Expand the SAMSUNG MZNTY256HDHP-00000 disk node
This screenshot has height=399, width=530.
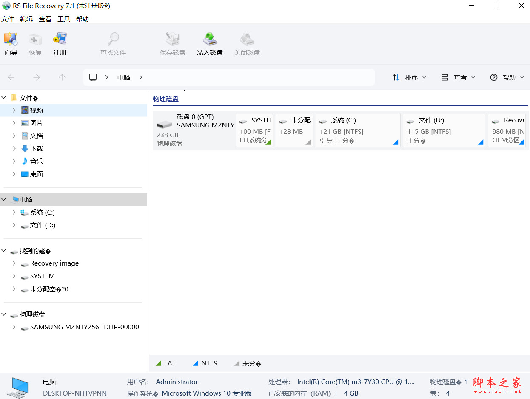[14, 327]
